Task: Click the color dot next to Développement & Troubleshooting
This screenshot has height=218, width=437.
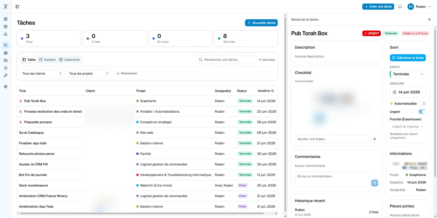Action: coord(138,175)
